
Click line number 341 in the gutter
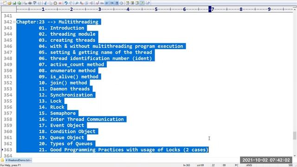(8, 16)
